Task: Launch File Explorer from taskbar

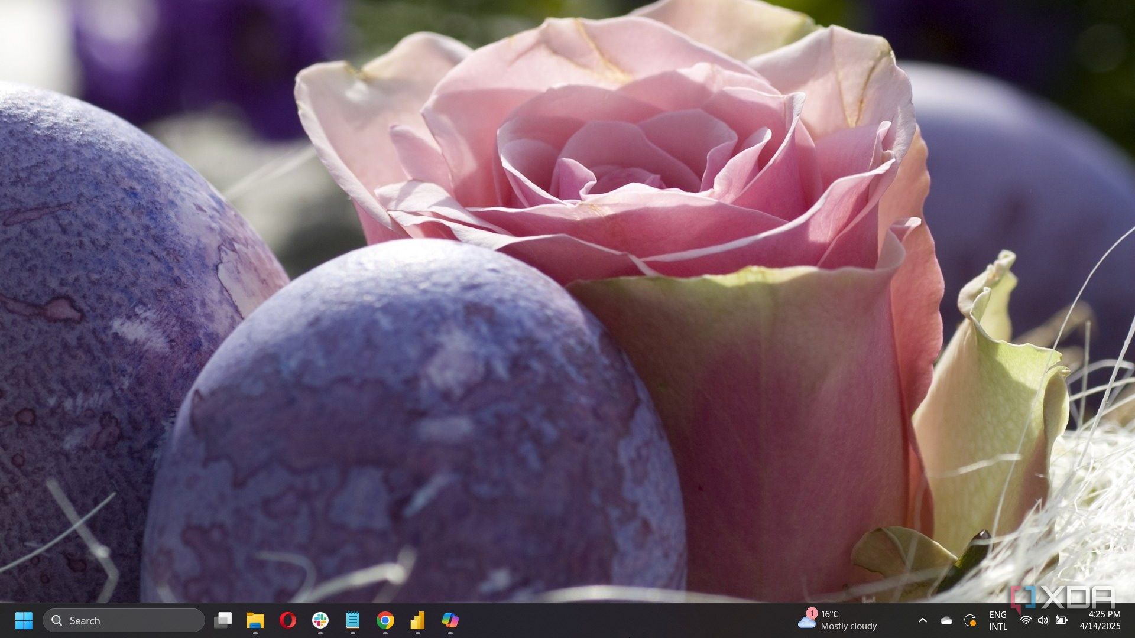Action: tap(255, 620)
